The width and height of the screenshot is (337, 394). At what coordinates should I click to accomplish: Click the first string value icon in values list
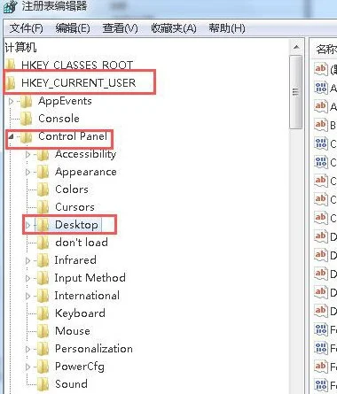click(x=321, y=69)
